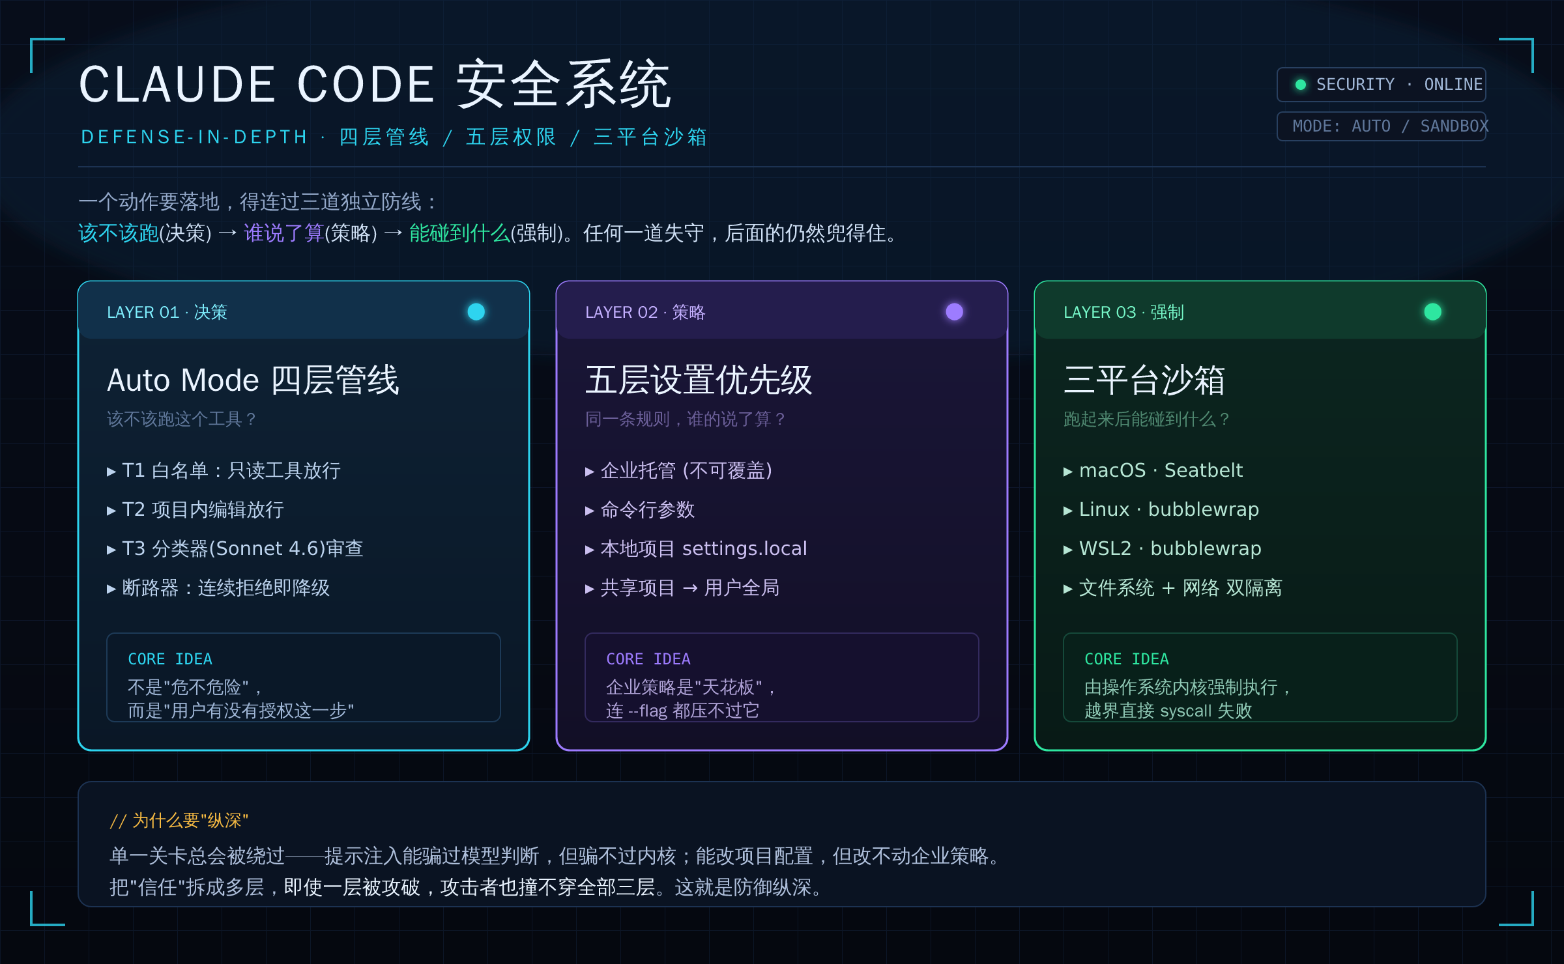Select the LAYER 02 · 策略 header label

pos(645,313)
